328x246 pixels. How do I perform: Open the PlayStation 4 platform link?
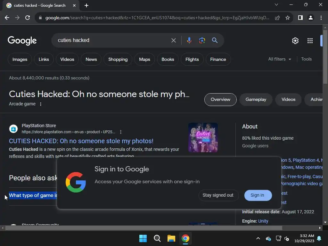[x=306, y=160]
